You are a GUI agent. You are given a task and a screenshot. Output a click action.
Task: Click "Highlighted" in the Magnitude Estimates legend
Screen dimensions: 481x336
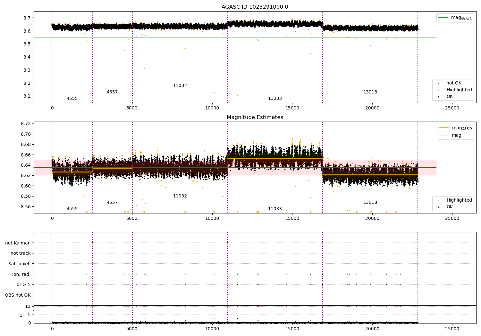click(459, 200)
